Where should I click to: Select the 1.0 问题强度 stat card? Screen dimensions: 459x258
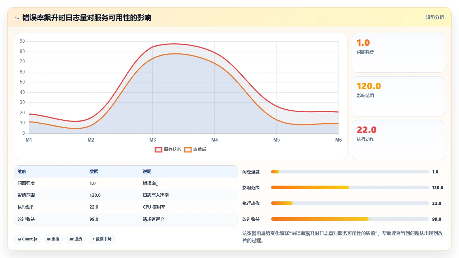point(398,53)
